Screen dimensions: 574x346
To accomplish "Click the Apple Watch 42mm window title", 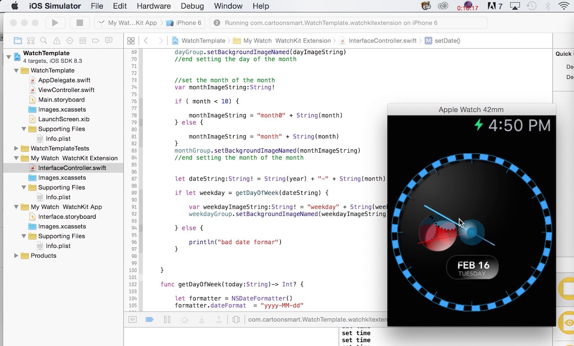I will point(471,110).
